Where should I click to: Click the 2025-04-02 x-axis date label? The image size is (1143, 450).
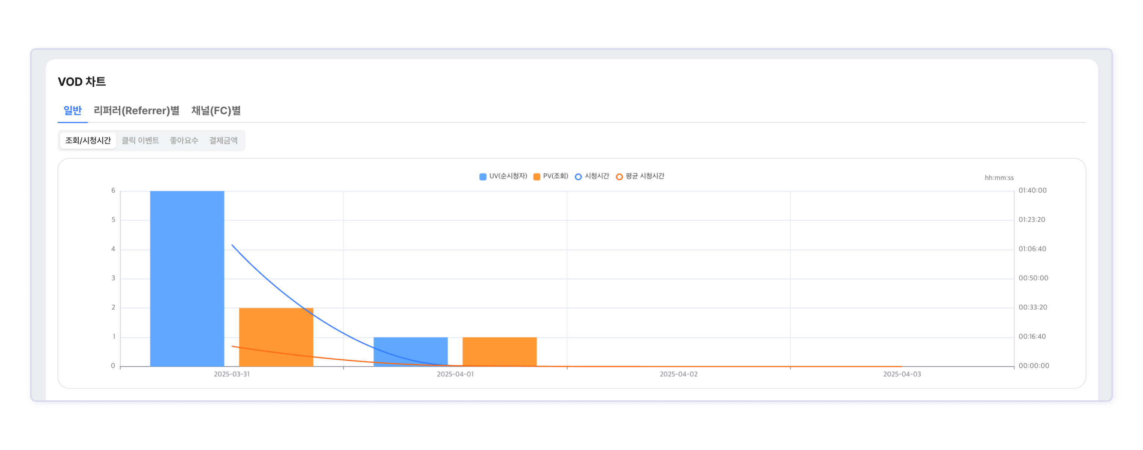(x=678, y=374)
